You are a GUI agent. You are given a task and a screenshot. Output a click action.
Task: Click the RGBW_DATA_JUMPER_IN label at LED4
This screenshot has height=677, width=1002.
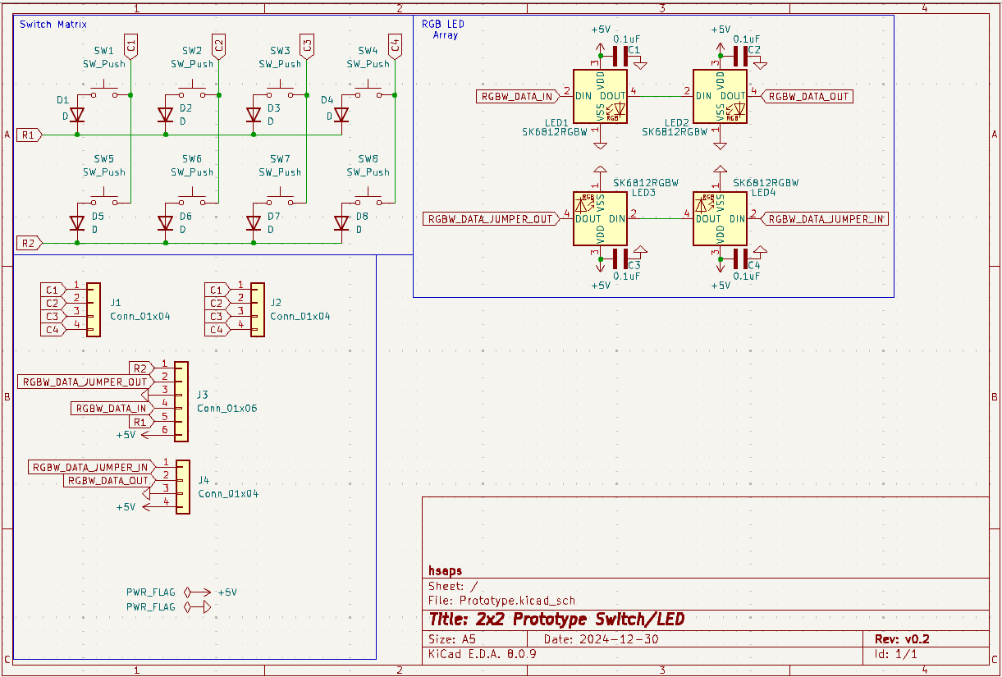click(826, 219)
